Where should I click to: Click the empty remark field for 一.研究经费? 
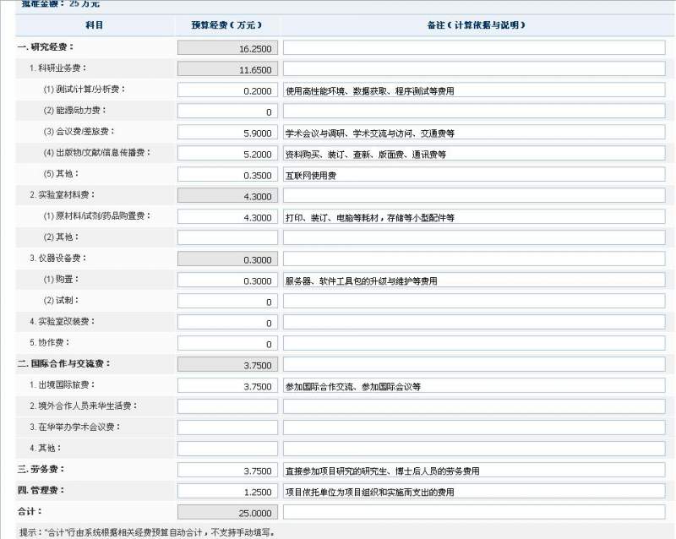click(x=474, y=48)
